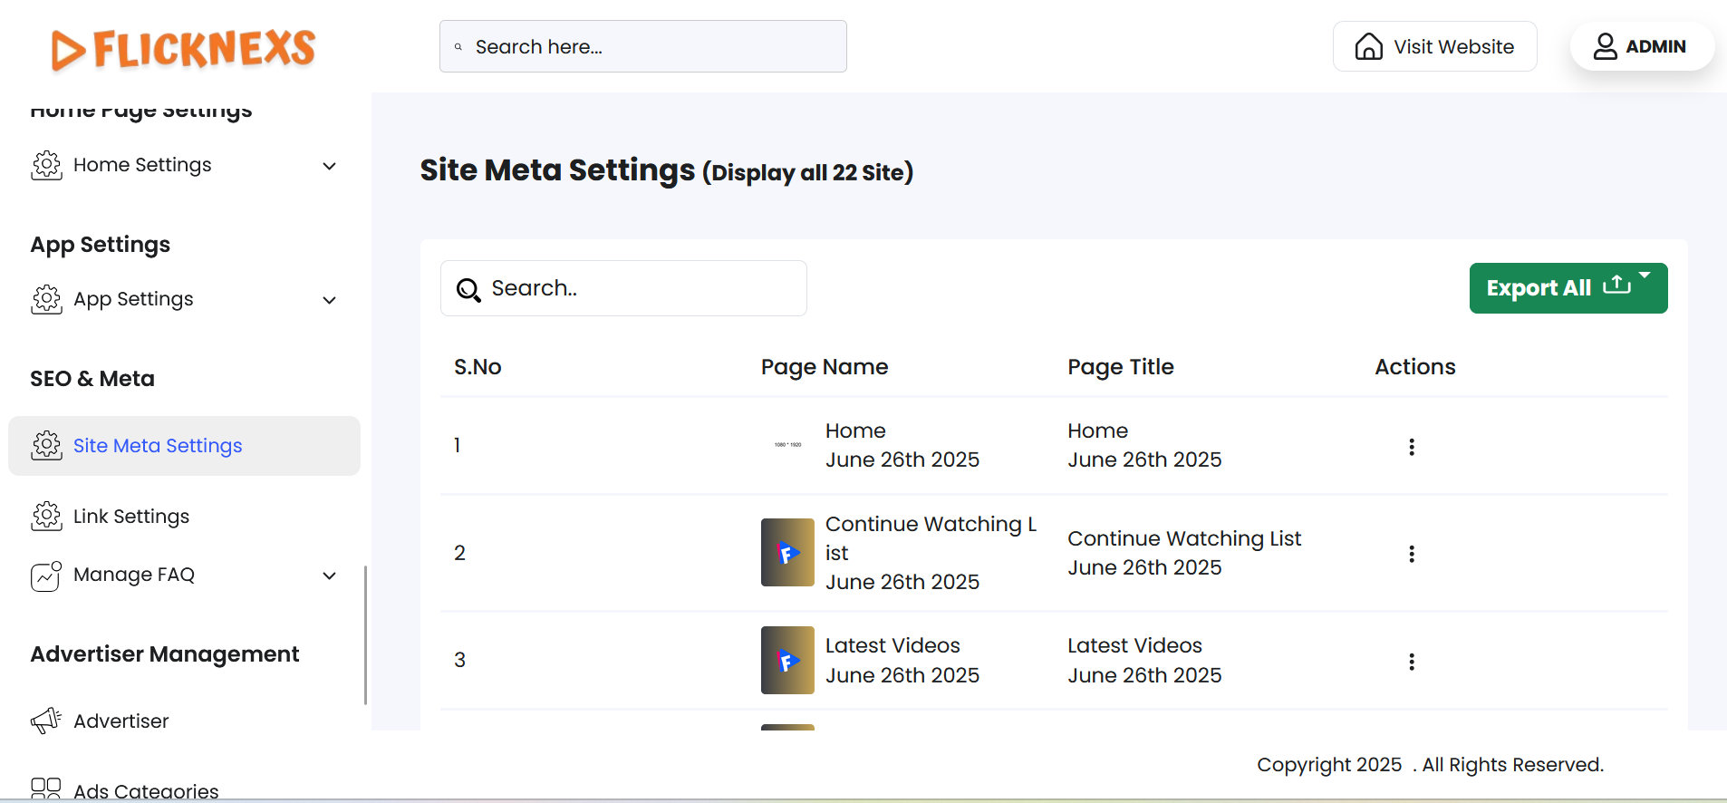Image resolution: width=1727 pixels, height=803 pixels.
Task: Select Site Meta Settings in sidebar
Action: (158, 446)
